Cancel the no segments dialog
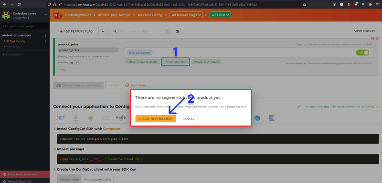 tap(188, 118)
